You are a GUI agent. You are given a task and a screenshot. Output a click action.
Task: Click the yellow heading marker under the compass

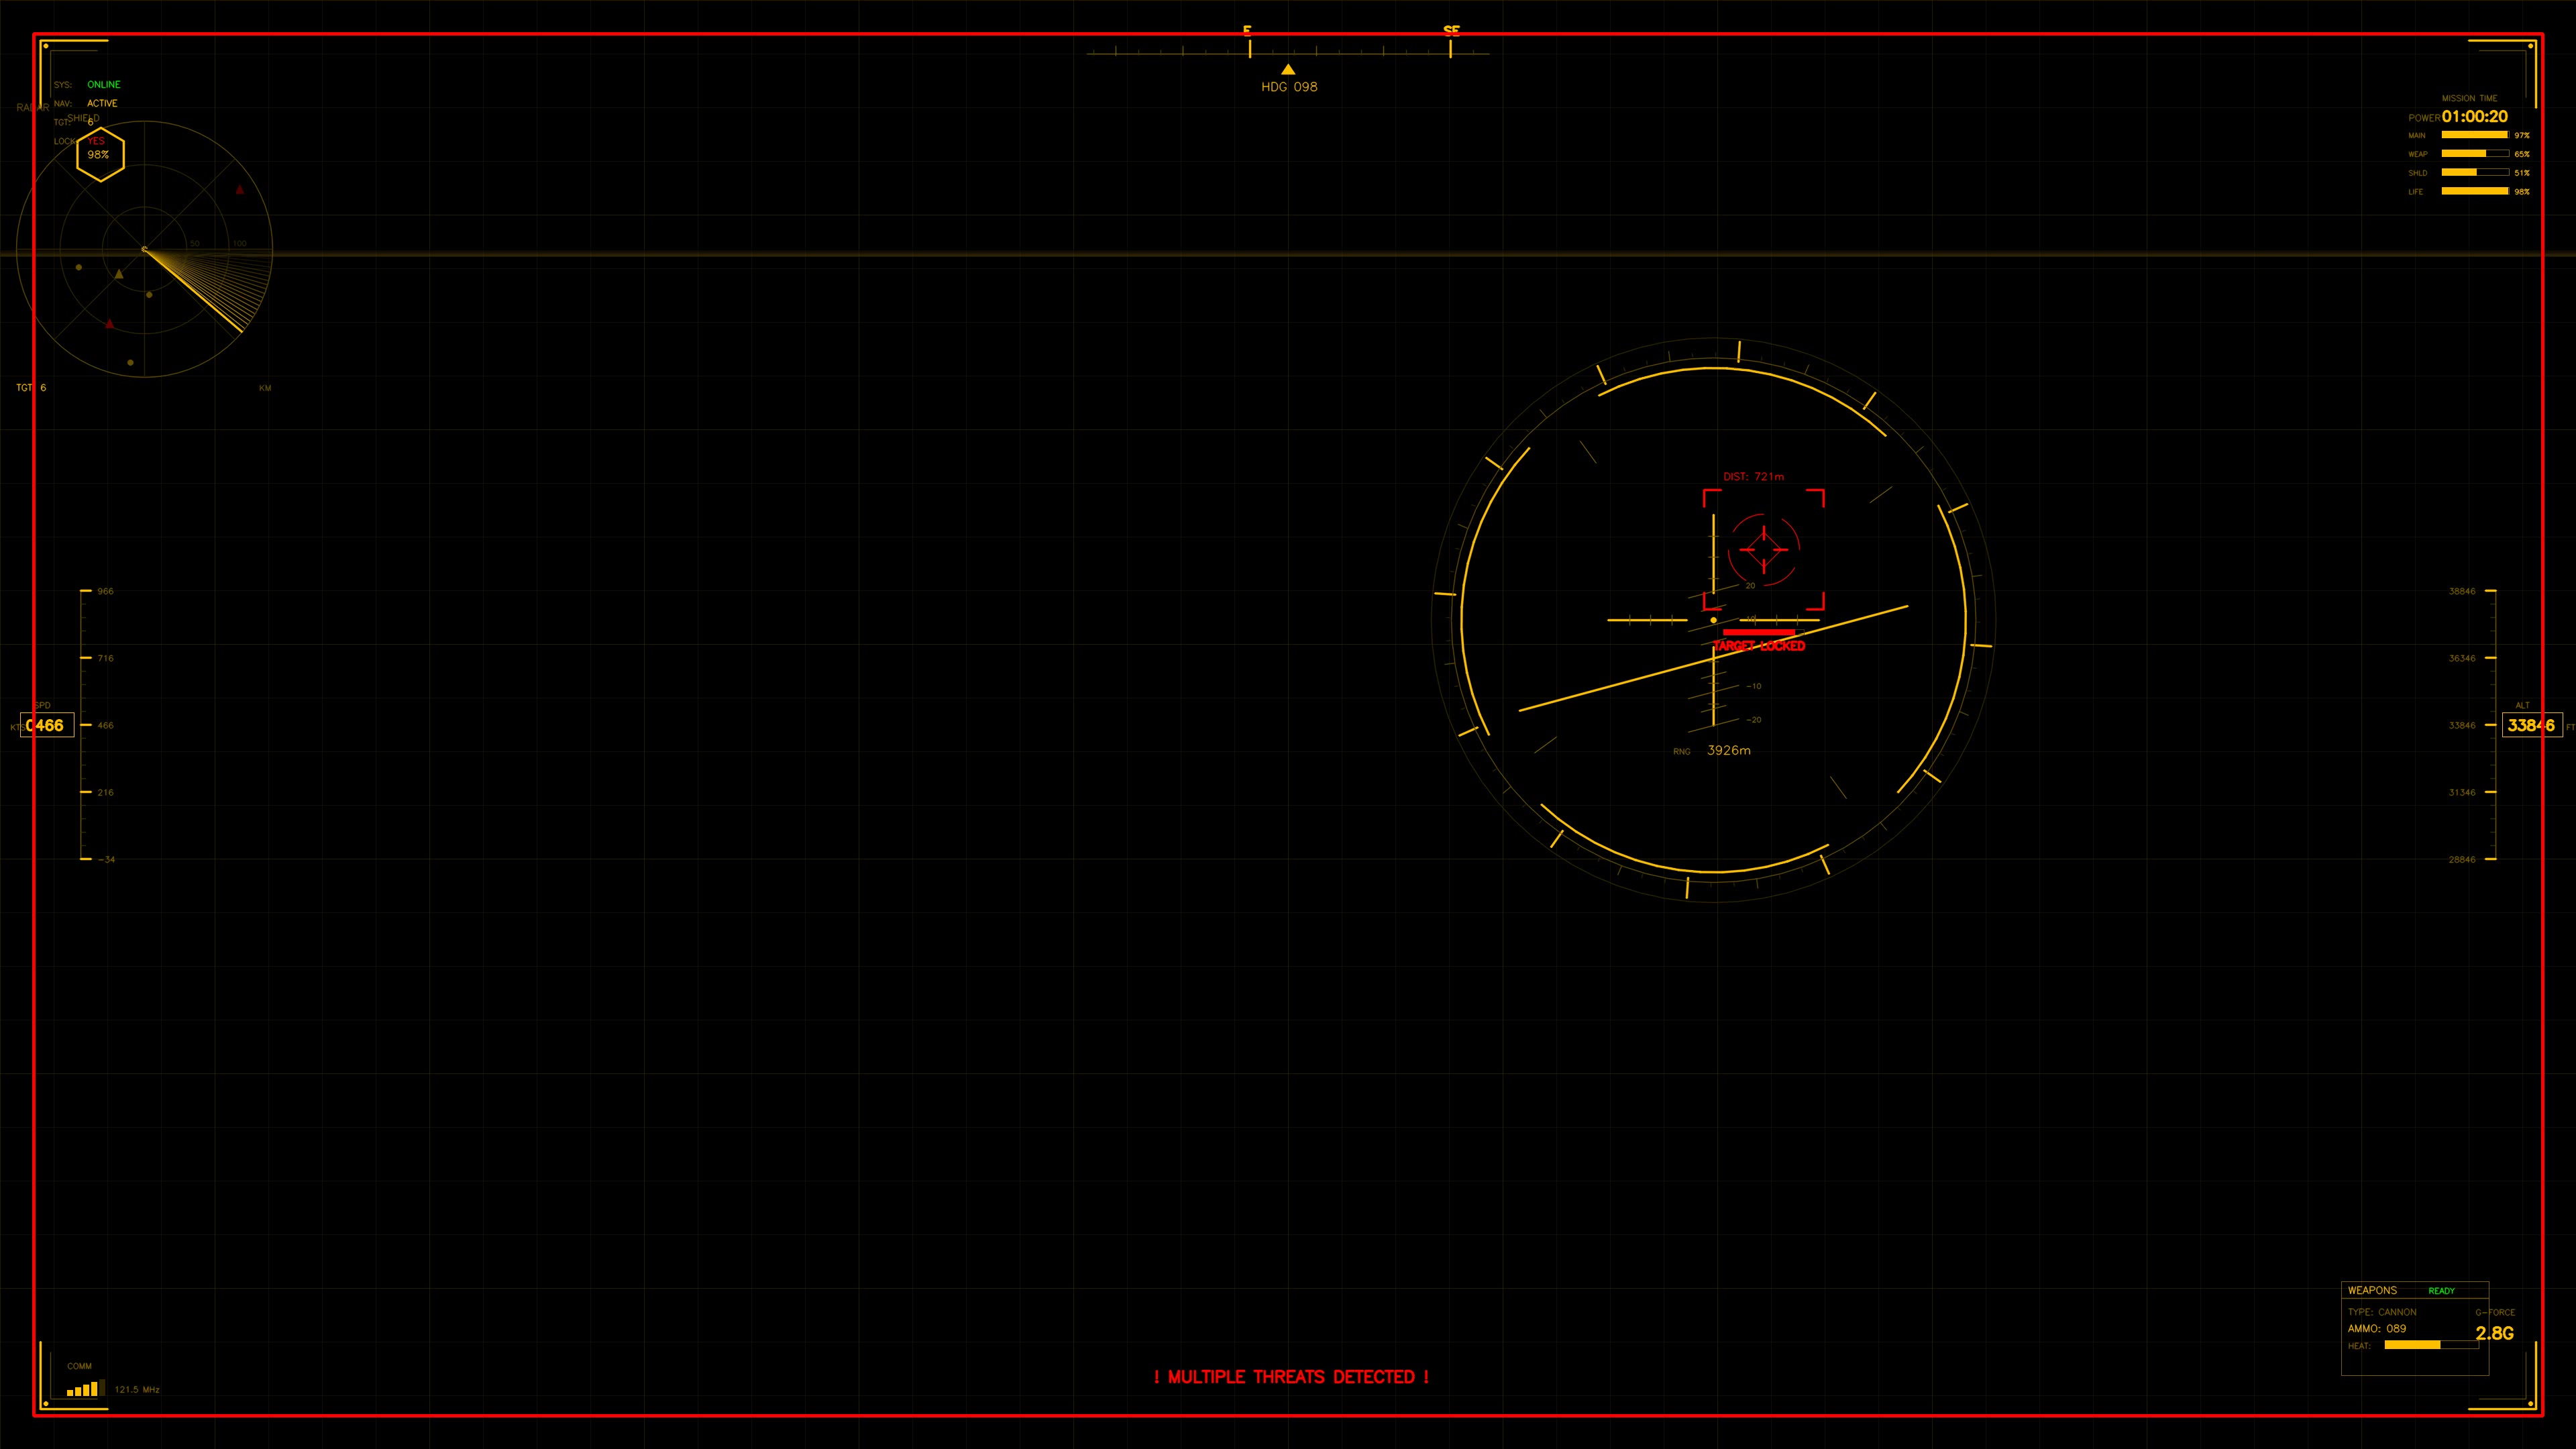[1288, 69]
